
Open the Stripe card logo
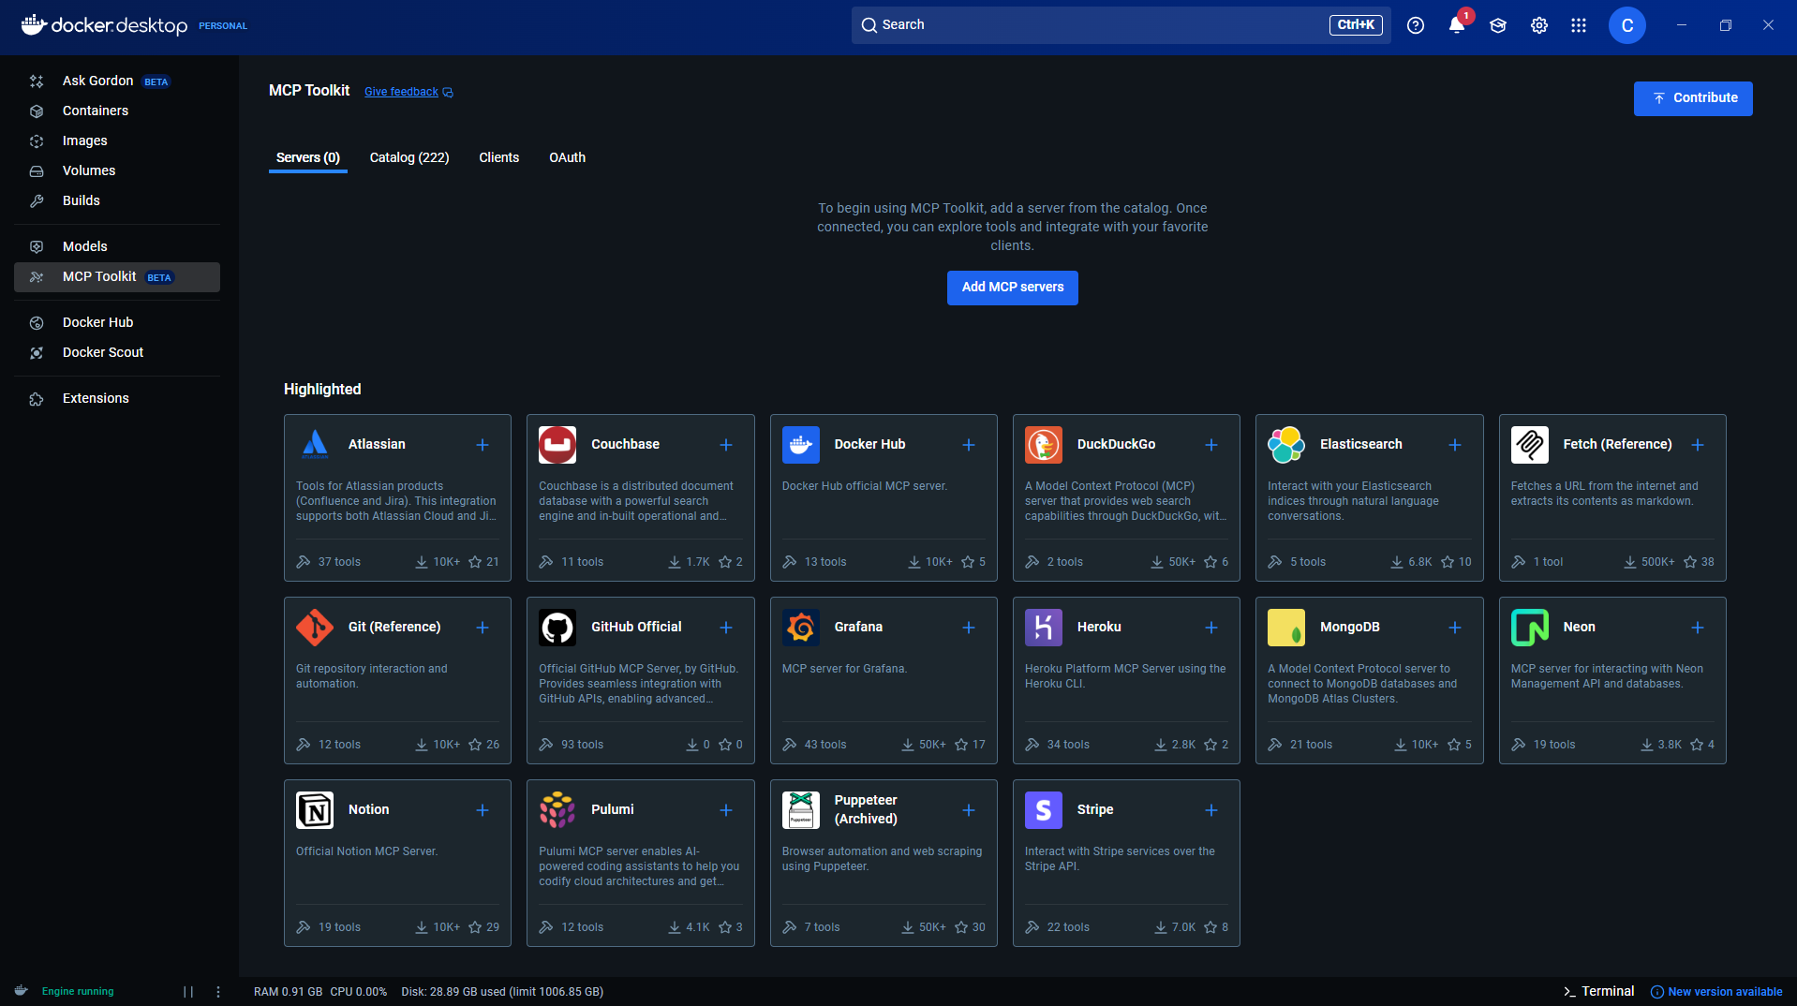(x=1044, y=810)
